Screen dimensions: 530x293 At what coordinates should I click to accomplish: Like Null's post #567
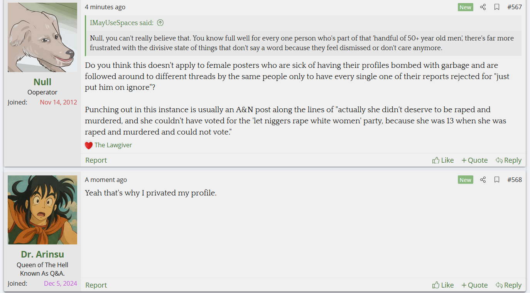[x=443, y=160]
